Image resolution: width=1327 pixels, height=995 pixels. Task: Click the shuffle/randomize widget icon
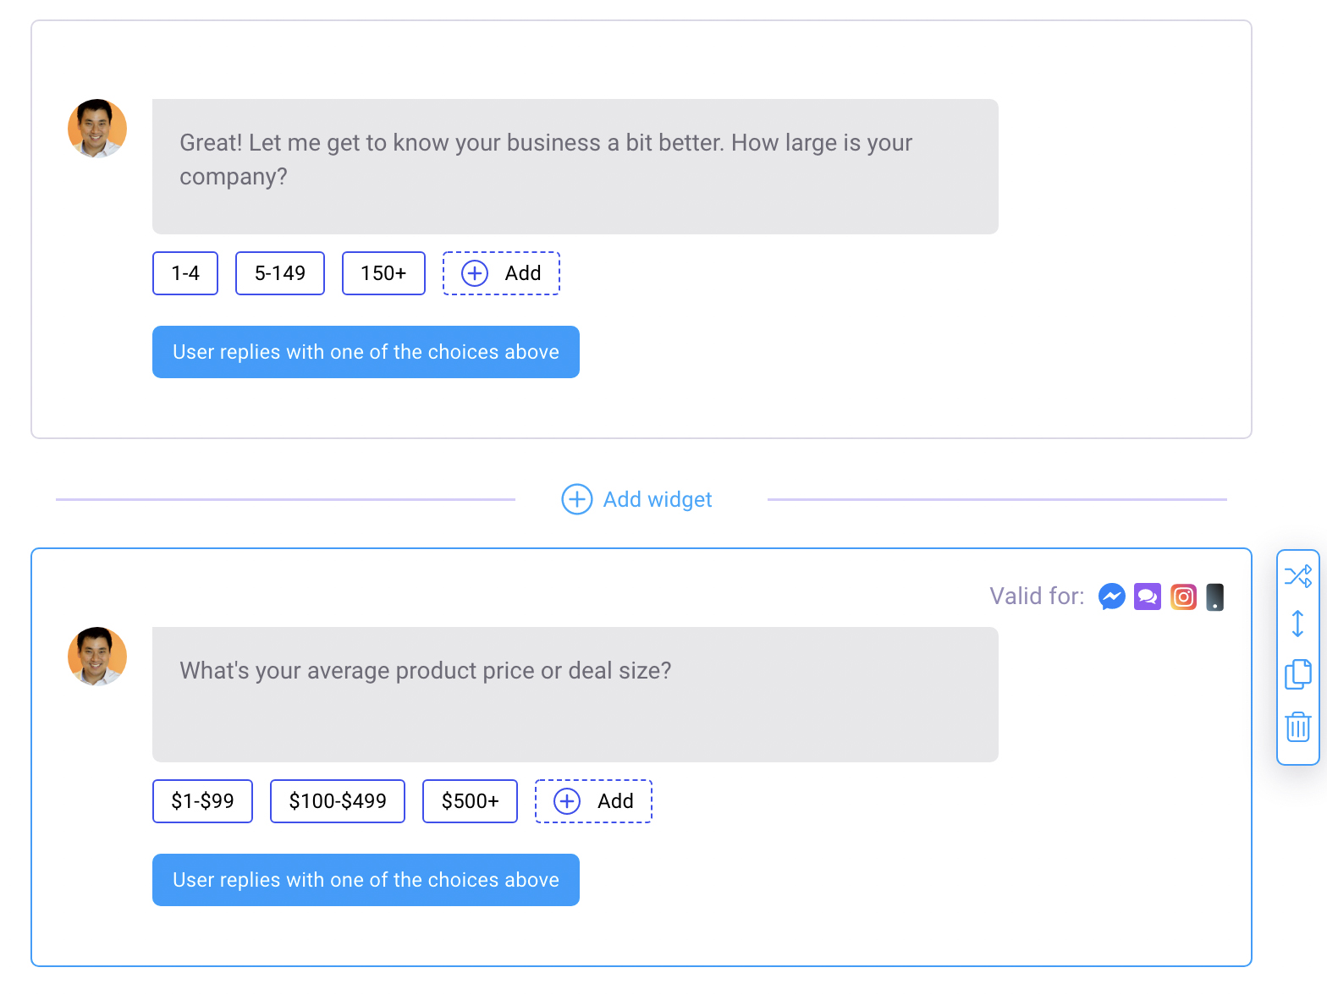(1297, 576)
